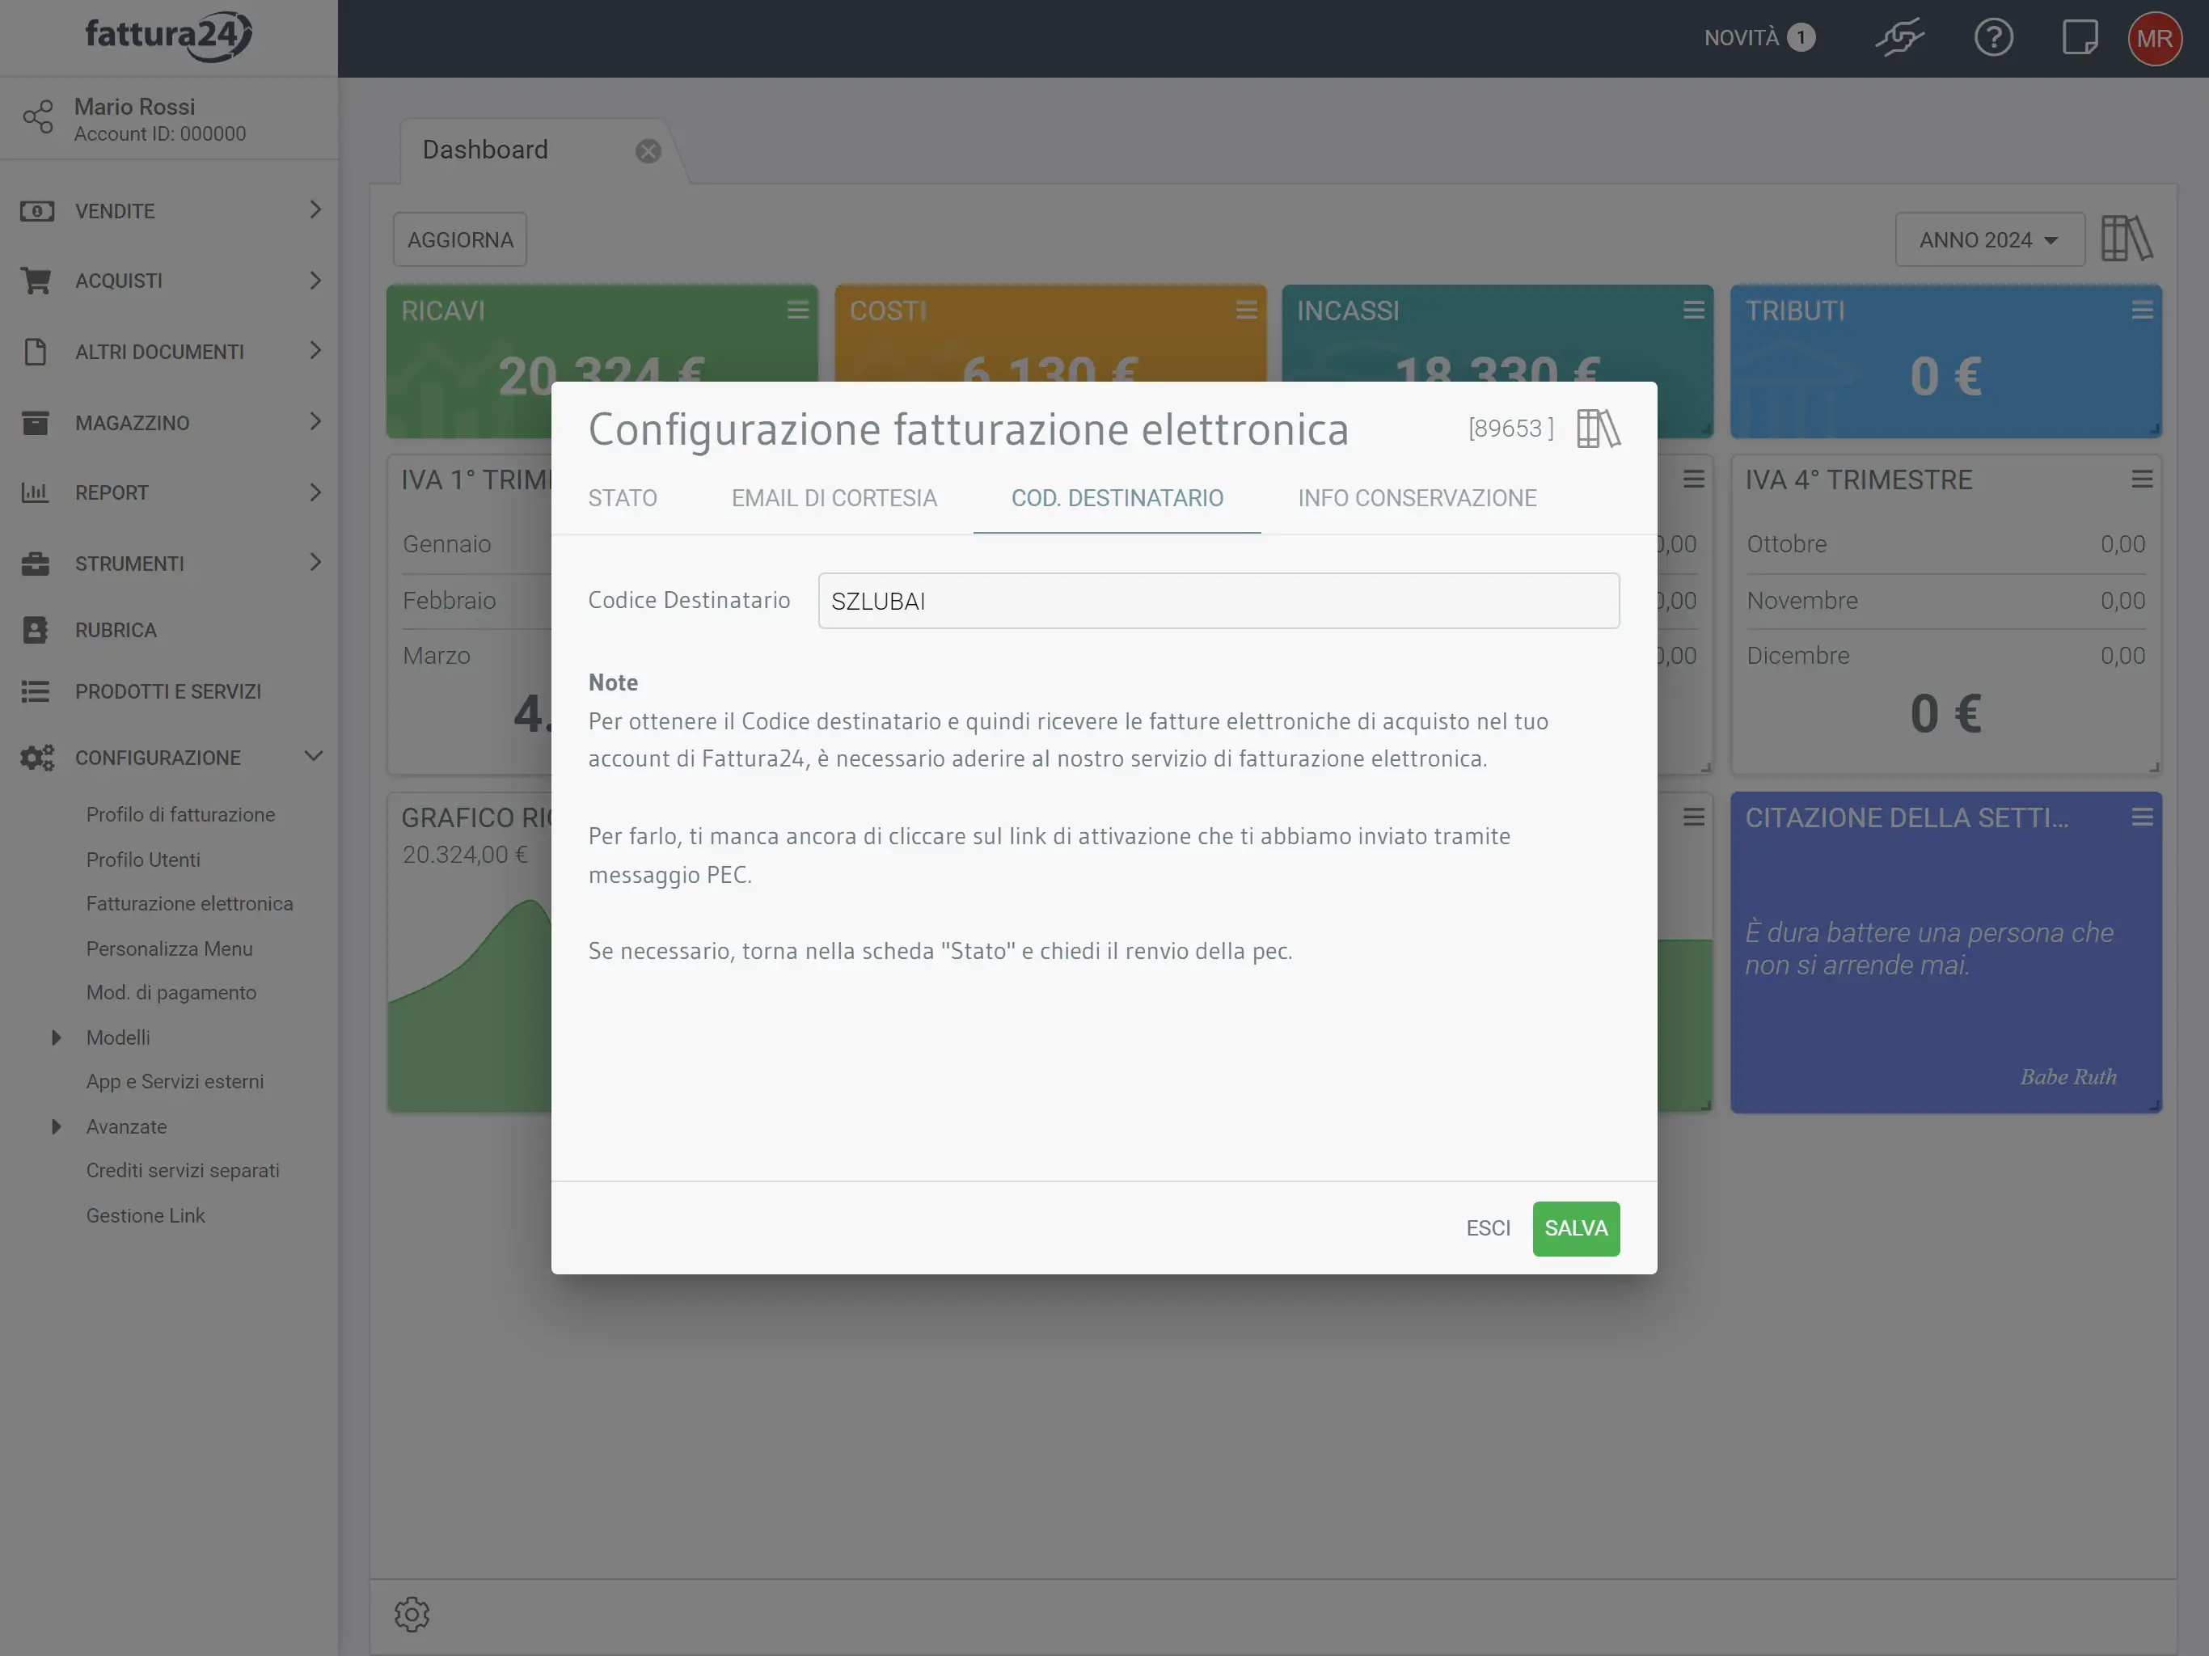Expand the Altri Documenti menu chevron
Viewport: 2209px width, 1656px height.
[315, 351]
